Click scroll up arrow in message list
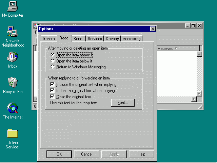Screen dimensions: 217x163 click(199, 54)
